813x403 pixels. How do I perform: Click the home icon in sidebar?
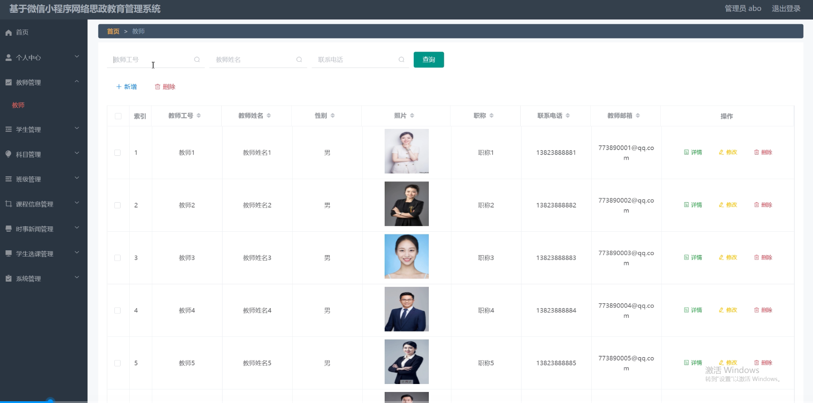(x=8, y=33)
